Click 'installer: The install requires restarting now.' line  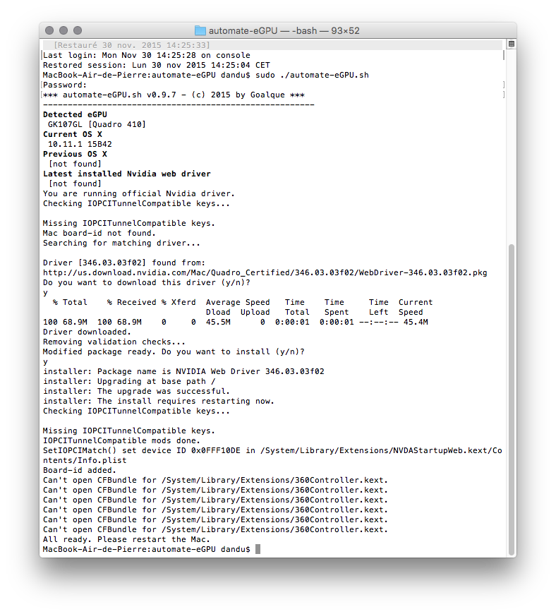[x=159, y=401]
